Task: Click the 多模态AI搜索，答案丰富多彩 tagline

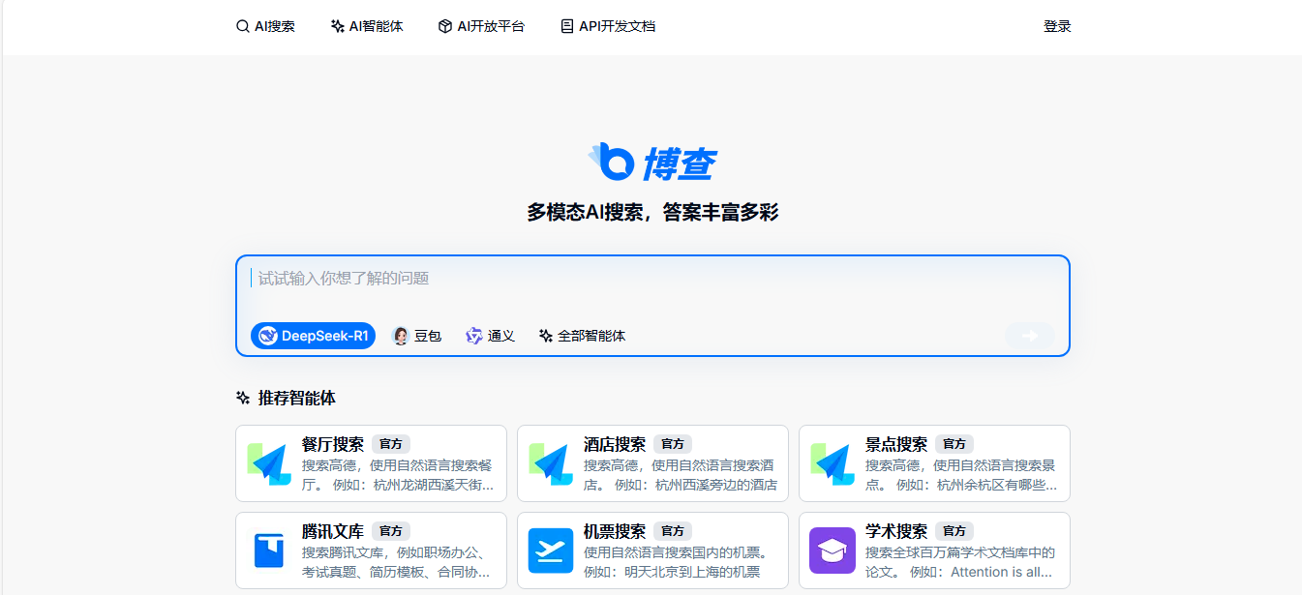Action: point(652,212)
